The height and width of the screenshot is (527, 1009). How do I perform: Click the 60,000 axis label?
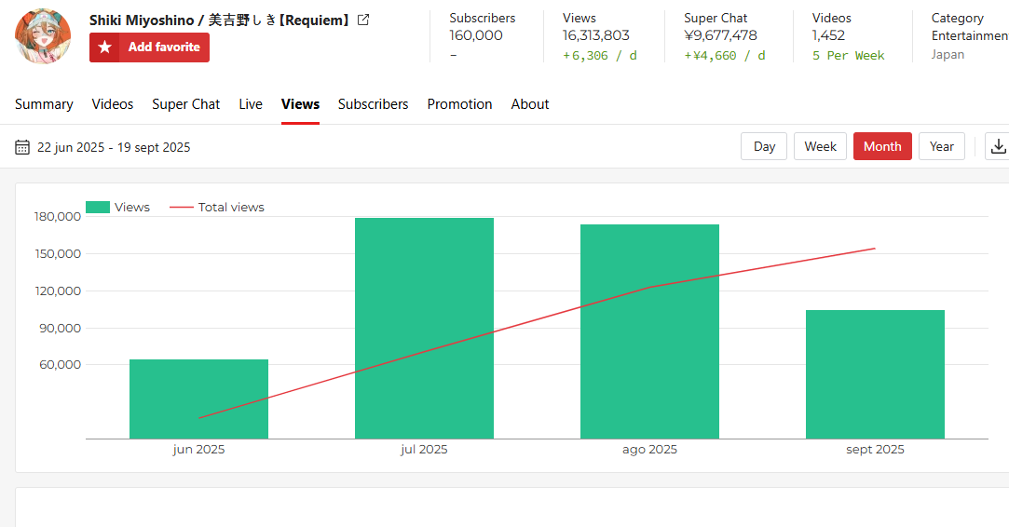61,365
